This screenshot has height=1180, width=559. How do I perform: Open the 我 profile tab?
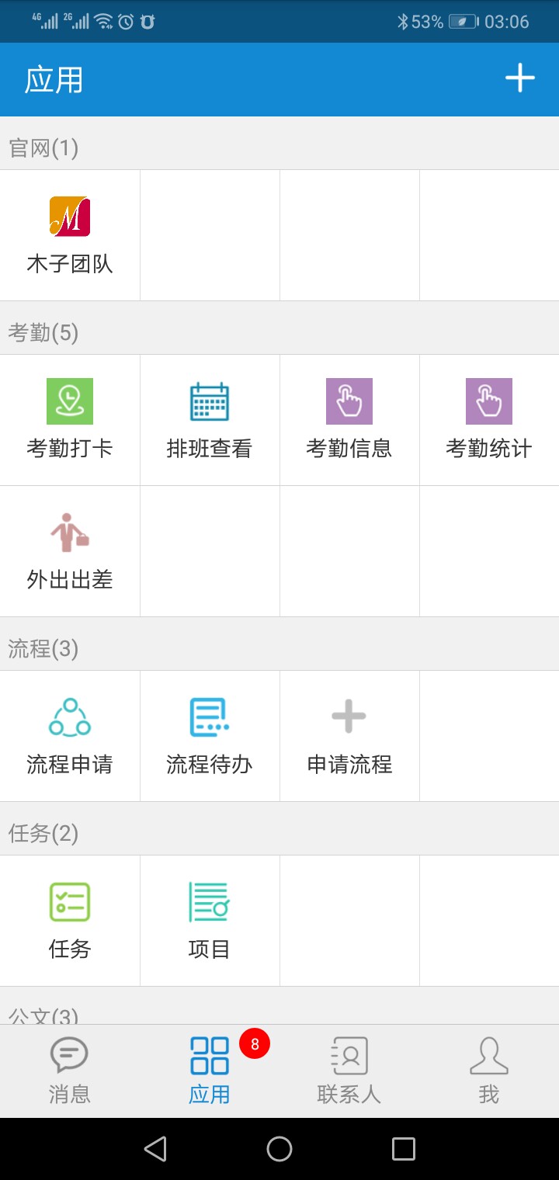(x=489, y=1071)
